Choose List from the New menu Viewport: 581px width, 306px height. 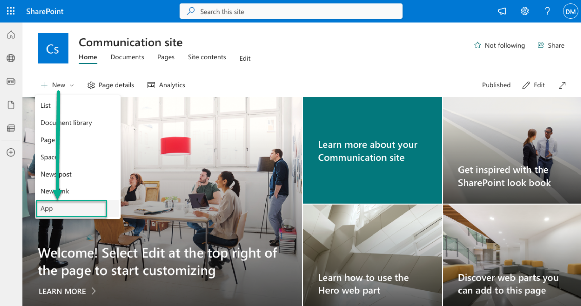coord(78,105)
